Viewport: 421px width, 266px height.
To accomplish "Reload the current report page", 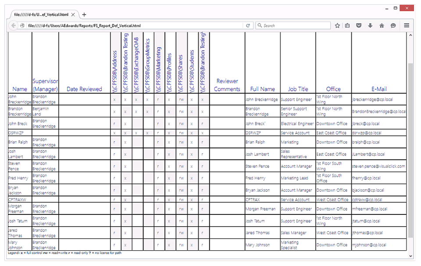I will 248,25.
